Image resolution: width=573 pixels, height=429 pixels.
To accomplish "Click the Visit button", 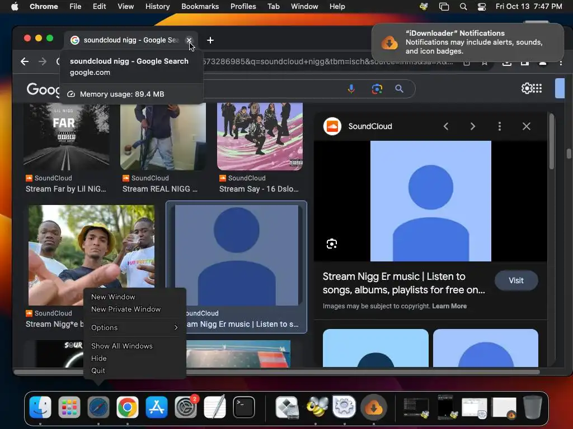I will (x=516, y=280).
